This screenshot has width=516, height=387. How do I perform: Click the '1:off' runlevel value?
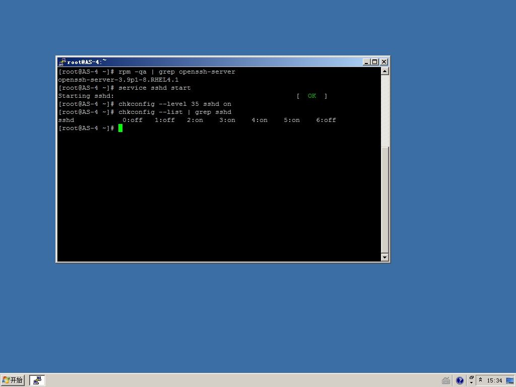tap(165, 120)
